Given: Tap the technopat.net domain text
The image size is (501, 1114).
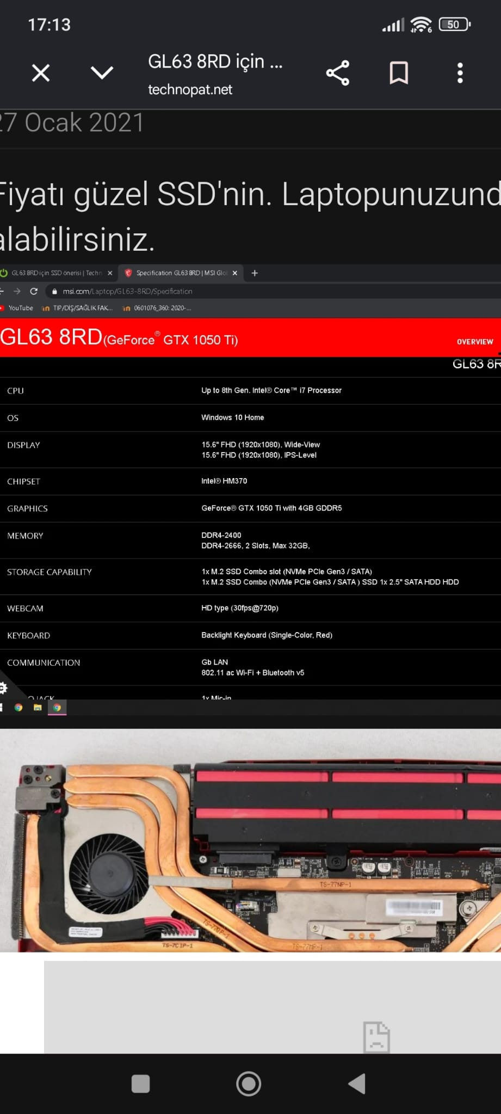Looking at the screenshot, I should coord(190,90).
